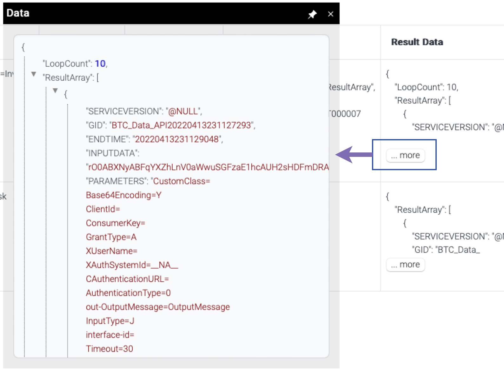
Task: Click the highlighted '... more' button
Action: pyautogui.click(x=405, y=155)
